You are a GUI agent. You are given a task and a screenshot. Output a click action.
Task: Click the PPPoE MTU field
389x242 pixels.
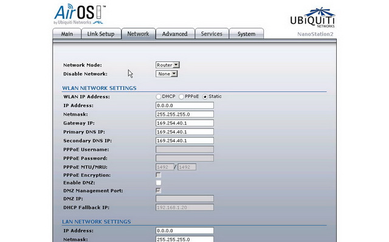pos(165,167)
